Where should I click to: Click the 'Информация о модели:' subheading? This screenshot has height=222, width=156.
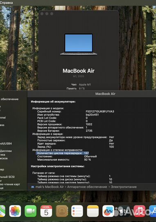point(48,108)
